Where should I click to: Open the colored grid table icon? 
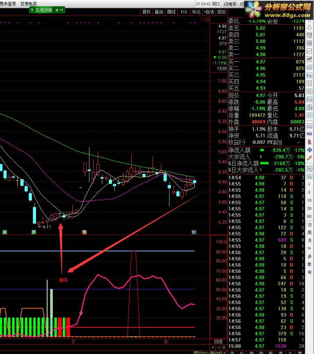click(309, 43)
